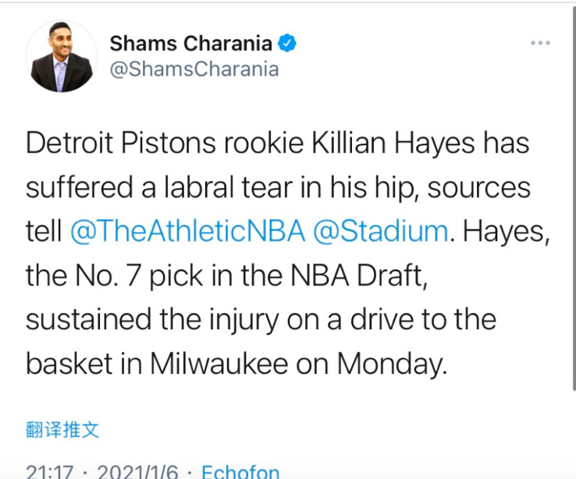
Task: Click the words 'NBA Draft' in the tweet
Action: [359, 275]
